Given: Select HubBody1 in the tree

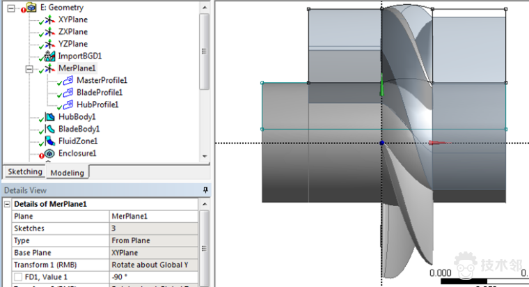Looking at the screenshot, I should coord(77,117).
